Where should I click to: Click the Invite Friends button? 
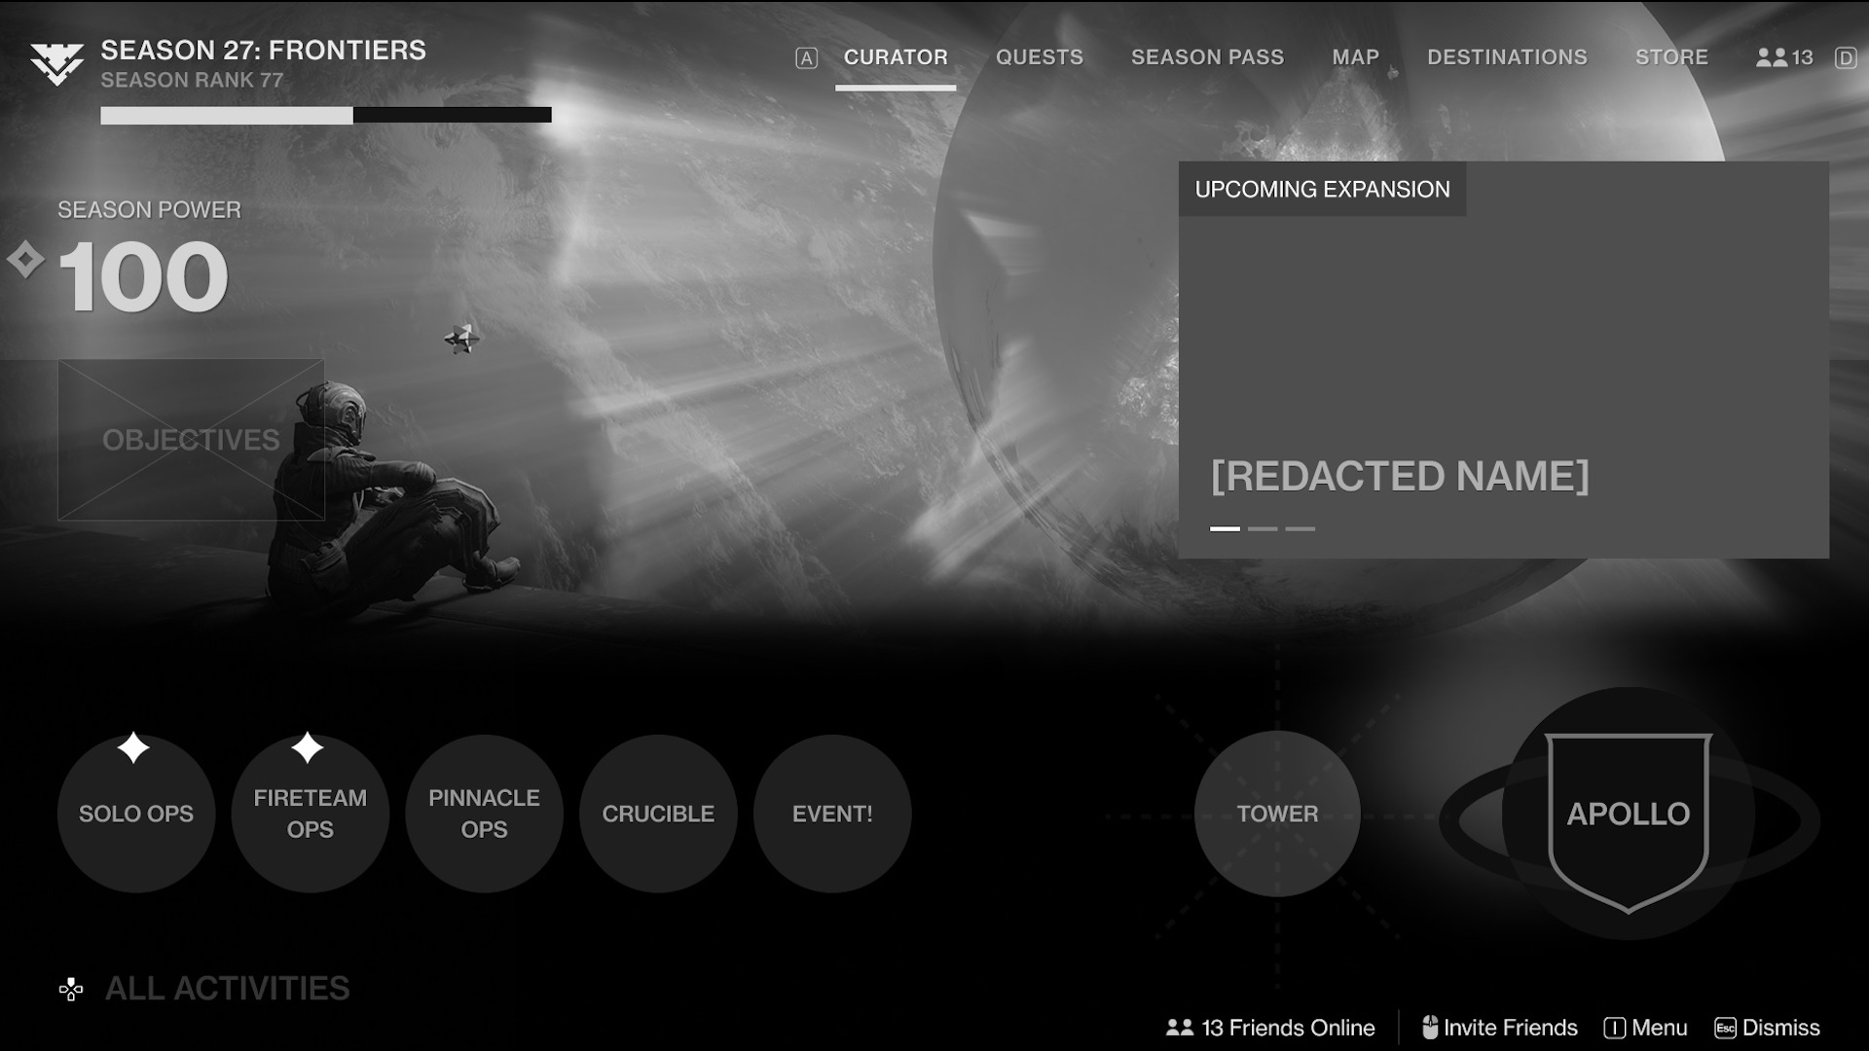(1499, 1027)
